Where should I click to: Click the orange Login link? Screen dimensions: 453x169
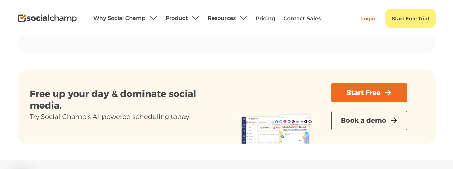(x=368, y=18)
